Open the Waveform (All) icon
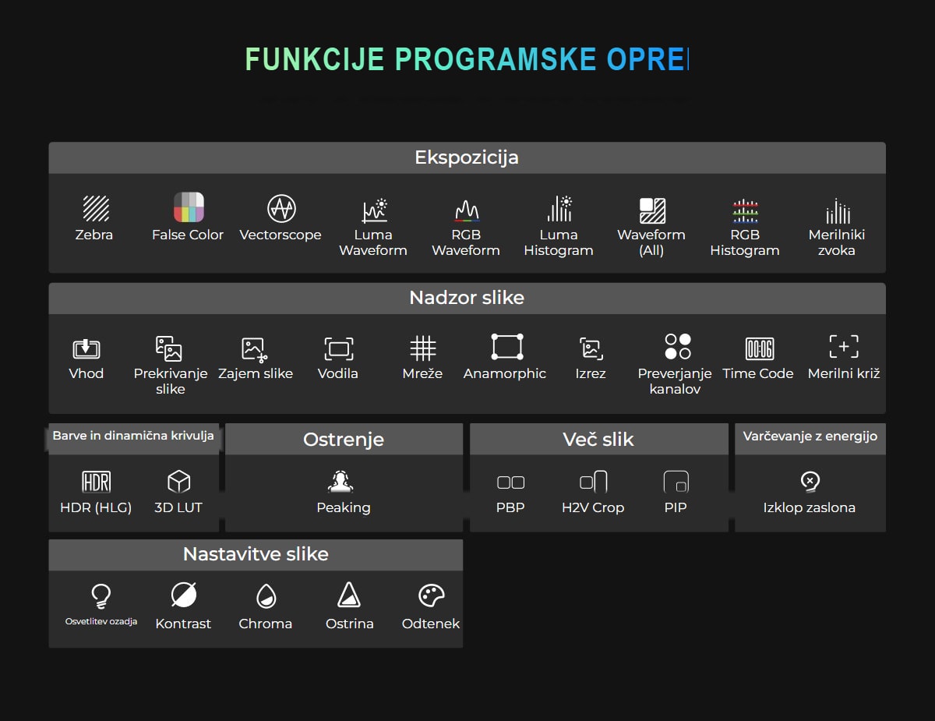Image resolution: width=935 pixels, height=721 pixels. [x=652, y=210]
